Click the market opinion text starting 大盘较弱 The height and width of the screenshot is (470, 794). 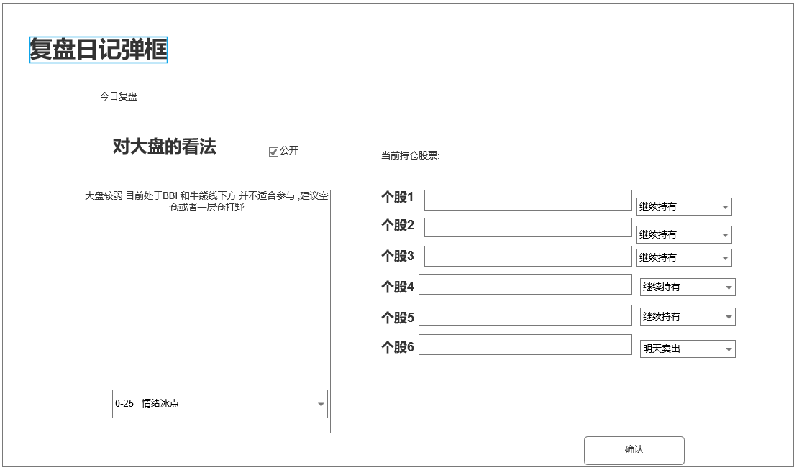[x=206, y=201]
